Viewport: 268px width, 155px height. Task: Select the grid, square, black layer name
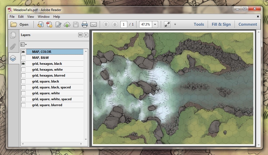point(46,81)
